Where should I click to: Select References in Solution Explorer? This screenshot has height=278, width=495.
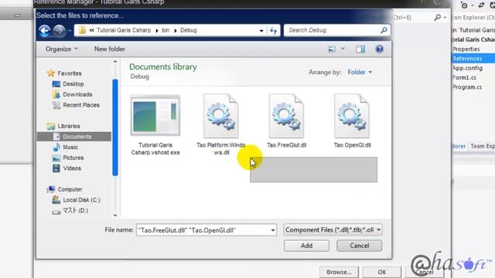467,59
